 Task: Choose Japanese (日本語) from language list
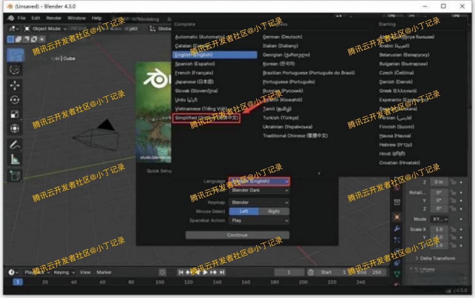(x=194, y=82)
